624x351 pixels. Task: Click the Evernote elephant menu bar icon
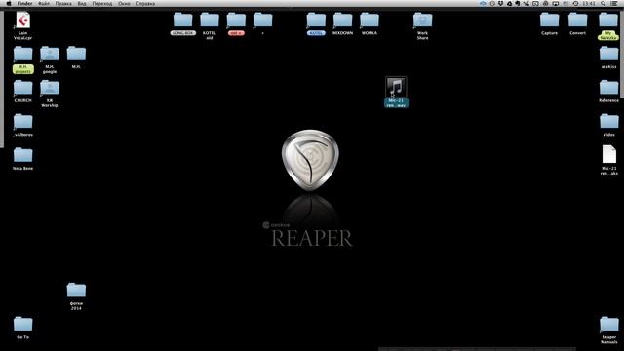click(518, 4)
